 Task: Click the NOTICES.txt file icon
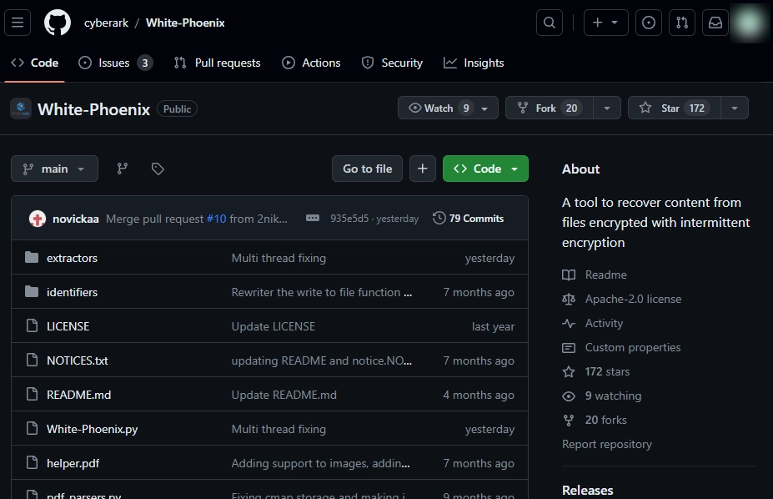click(x=32, y=360)
